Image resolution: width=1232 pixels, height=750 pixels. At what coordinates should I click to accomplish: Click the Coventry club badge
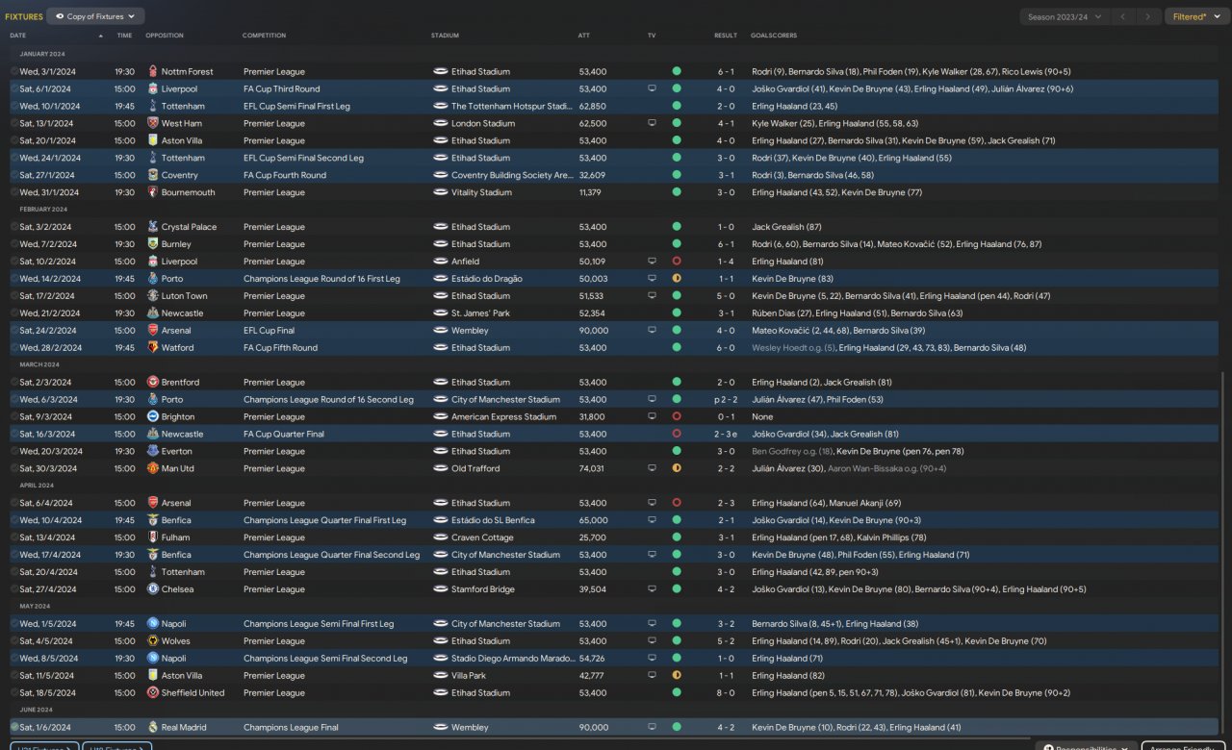tap(152, 175)
